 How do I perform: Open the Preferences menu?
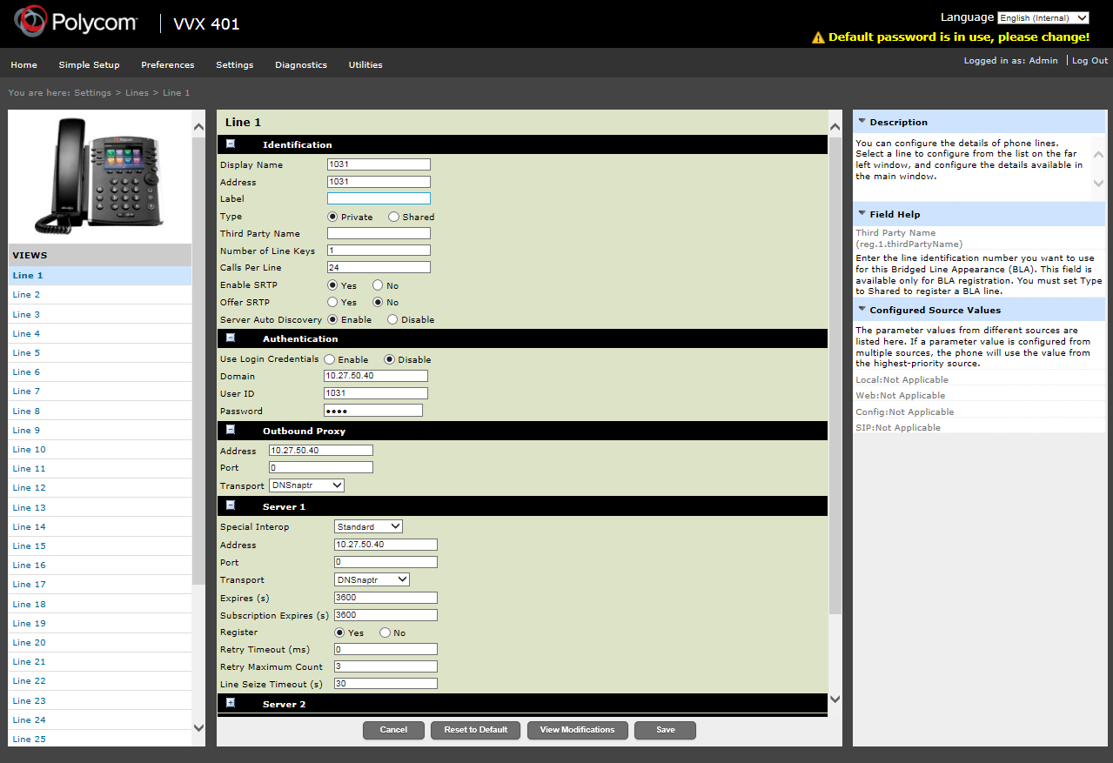point(167,65)
